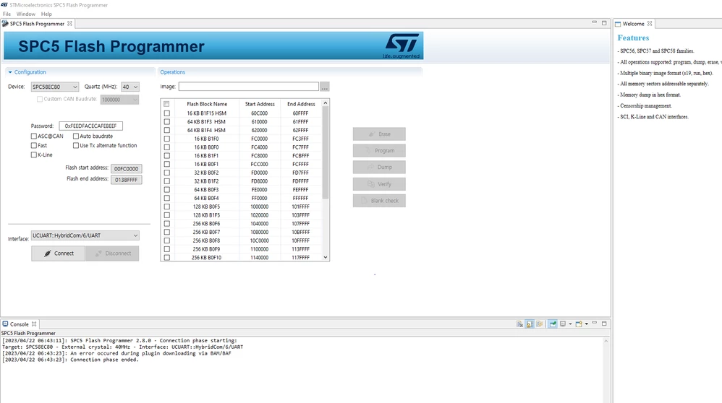Screen dimensions: 722x403
Task: Open the Quartz MHz dropdown
Action: 129,87
